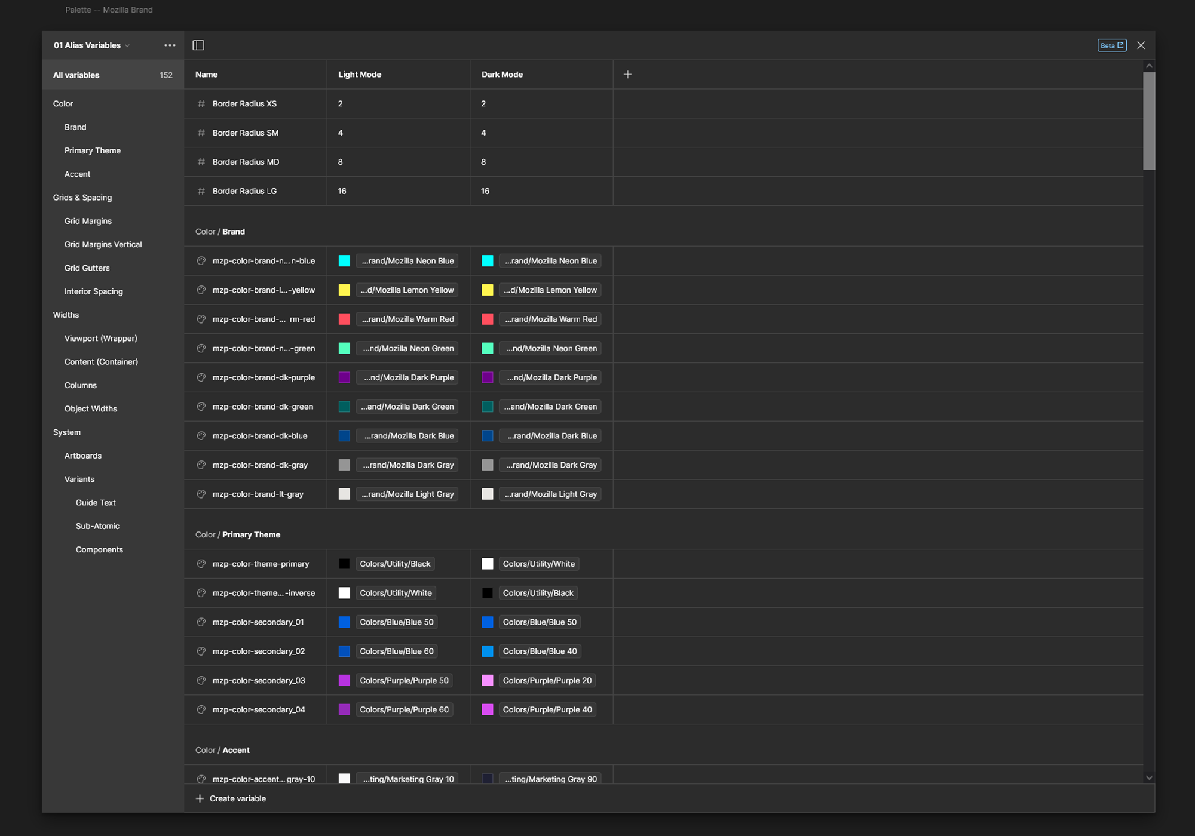Click the Marketing Gray 90 alias chip
Screen dimensions: 1195x836
coord(550,779)
